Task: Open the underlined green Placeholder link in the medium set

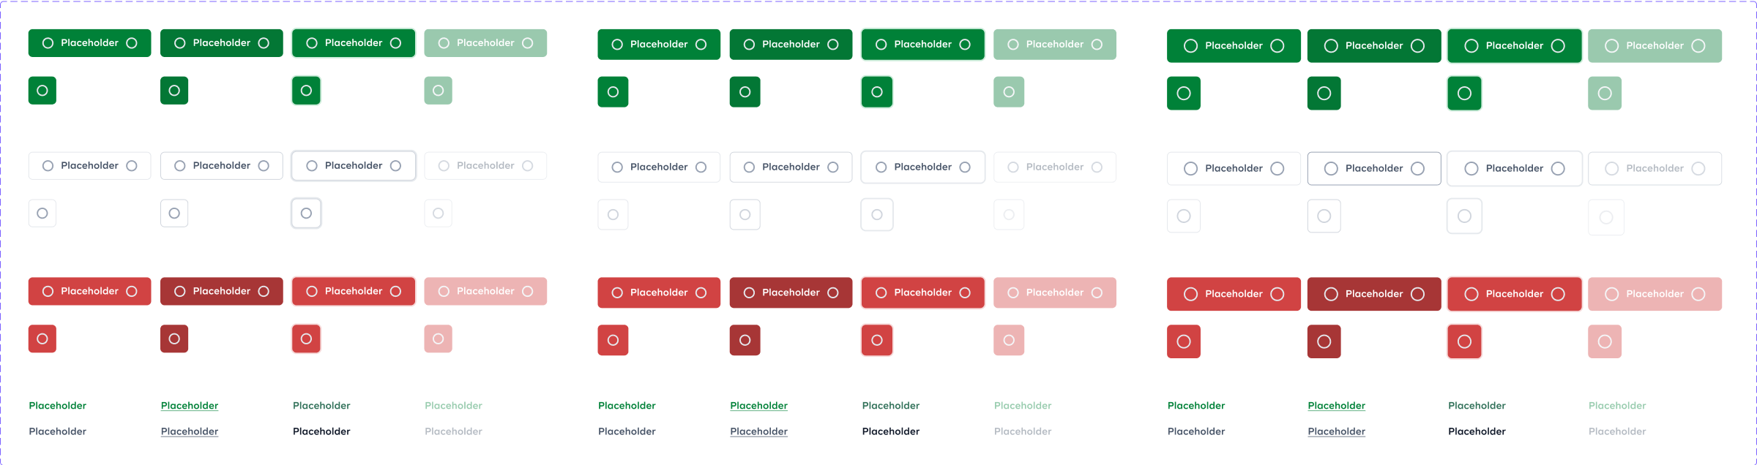Action: click(x=759, y=406)
